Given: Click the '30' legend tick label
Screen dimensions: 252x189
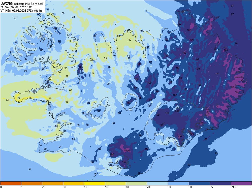Looking at the screenshot, I should coord(65,187).
